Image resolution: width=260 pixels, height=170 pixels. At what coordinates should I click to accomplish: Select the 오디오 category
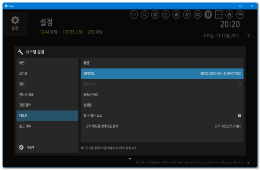47,74
